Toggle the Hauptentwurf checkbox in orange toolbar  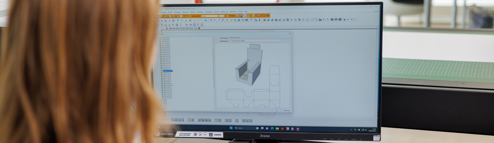[x=190, y=16]
